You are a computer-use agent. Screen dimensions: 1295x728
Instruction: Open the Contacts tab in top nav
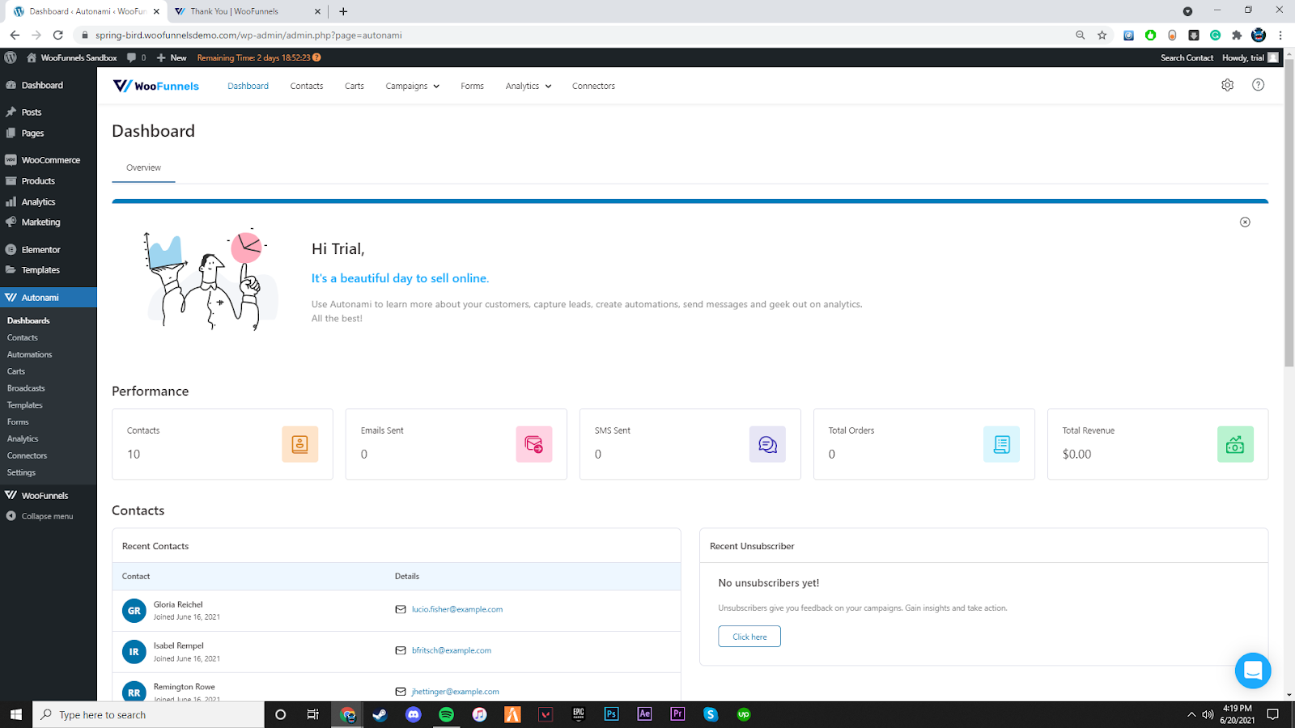(x=307, y=86)
